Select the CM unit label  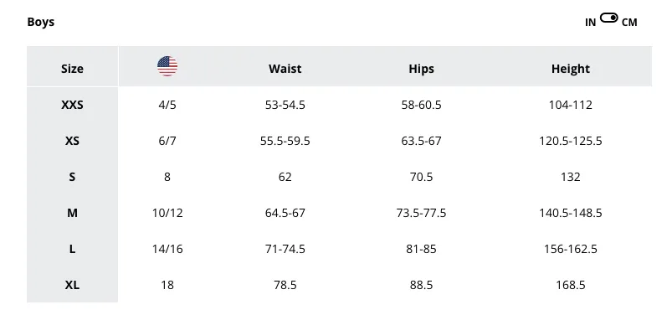pyautogui.click(x=629, y=23)
